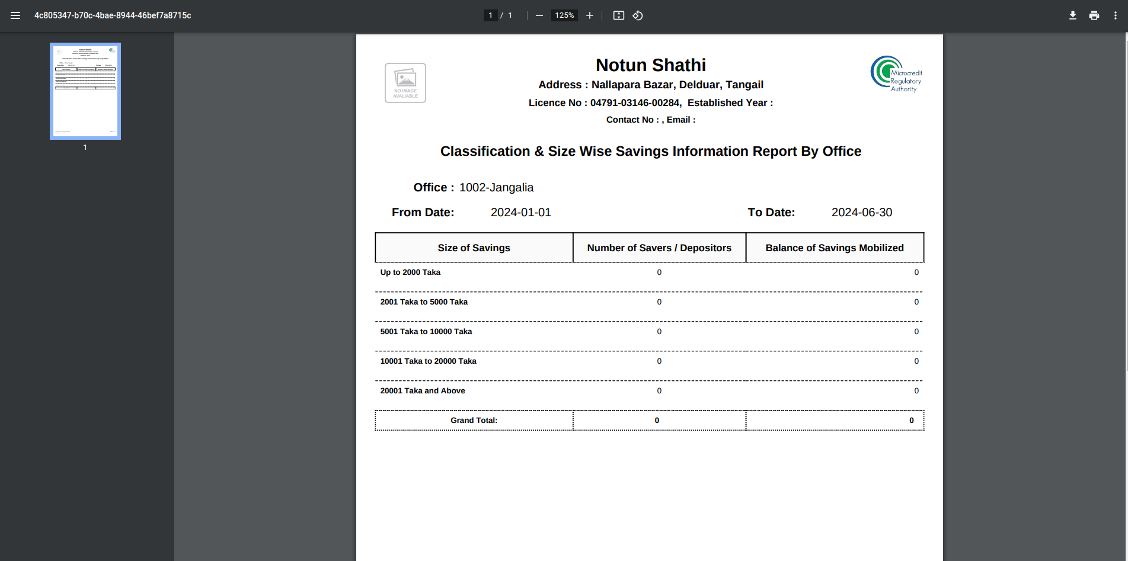Print the document
The width and height of the screenshot is (1128, 561).
(x=1094, y=15)
